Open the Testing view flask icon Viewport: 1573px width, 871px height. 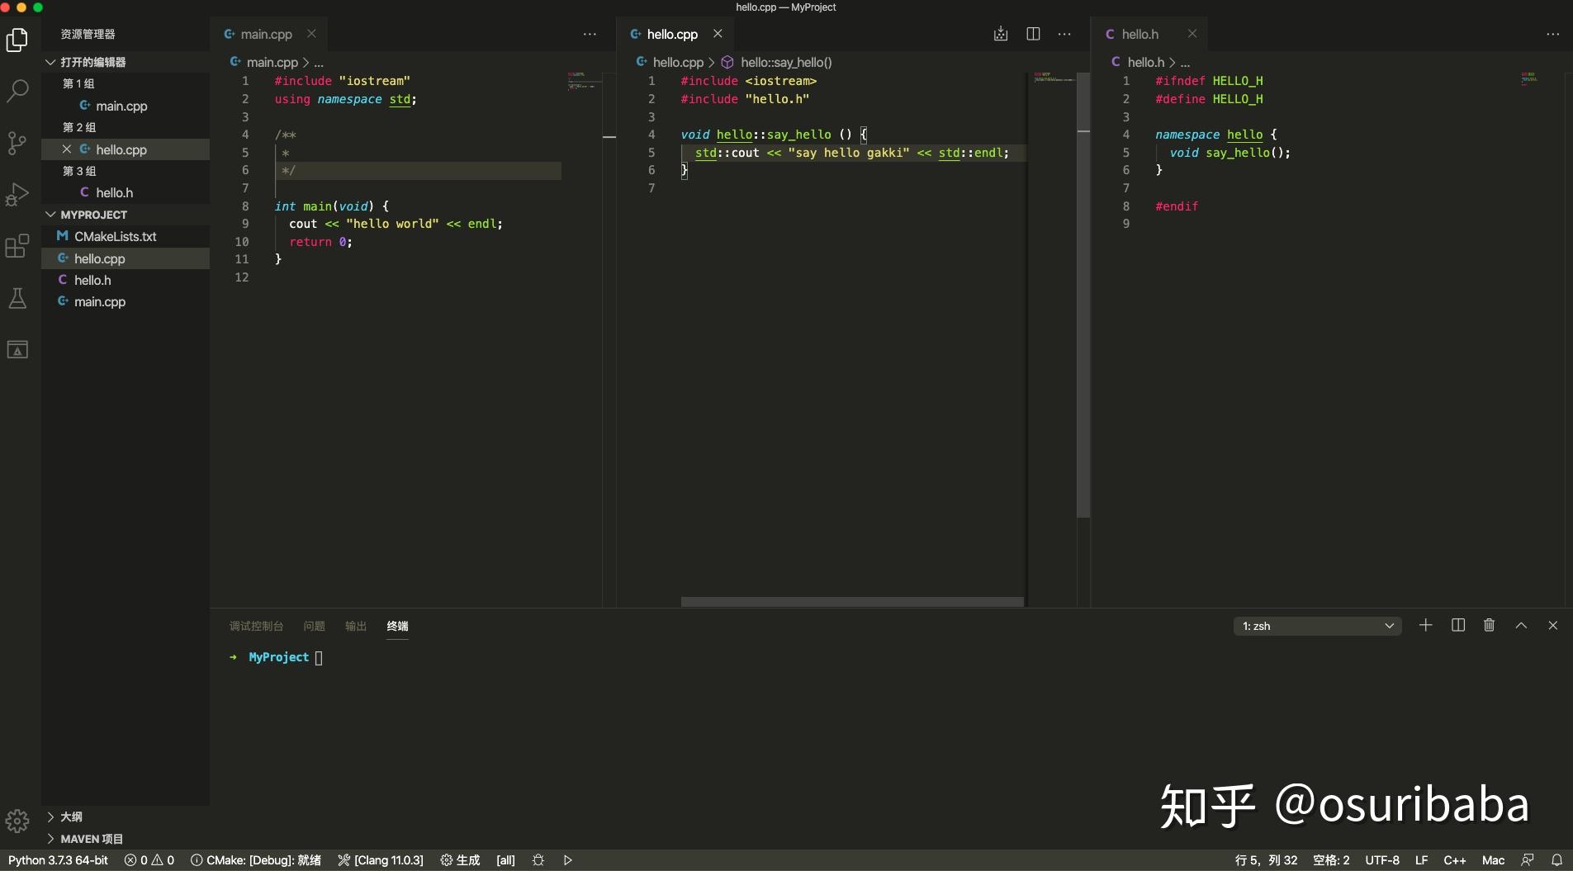coord(17,298)
